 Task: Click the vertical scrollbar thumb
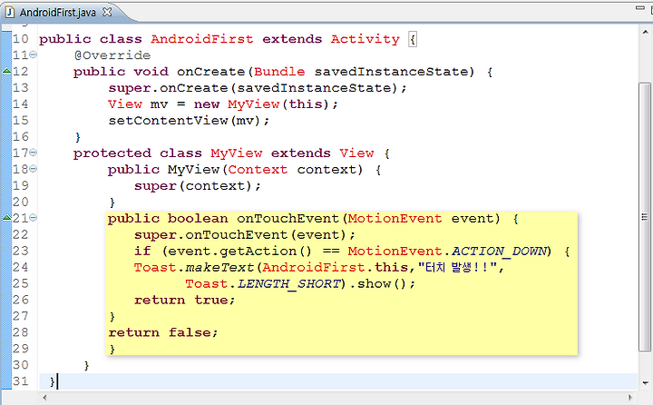coord(645,217)
